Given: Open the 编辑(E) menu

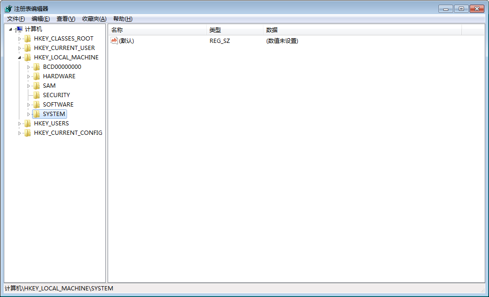Looking at the screenshot, I should (x=41, y=19).
